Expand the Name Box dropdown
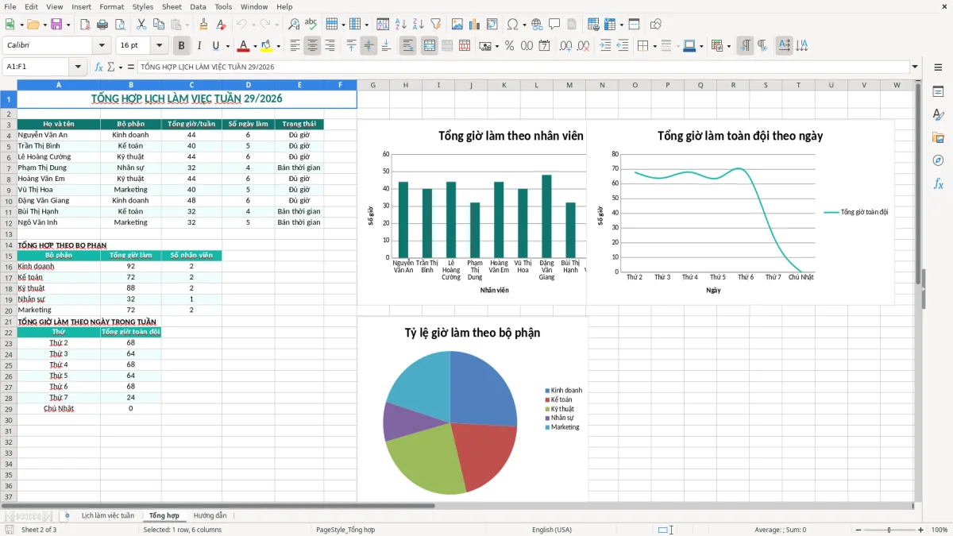Image resolution: width=953 pixels, height=536 pixels. click(78, 67)
